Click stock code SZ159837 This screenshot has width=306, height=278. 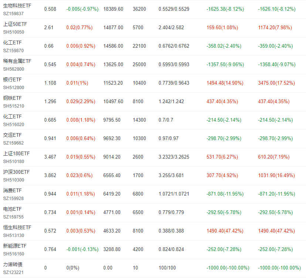click(13, 14)
